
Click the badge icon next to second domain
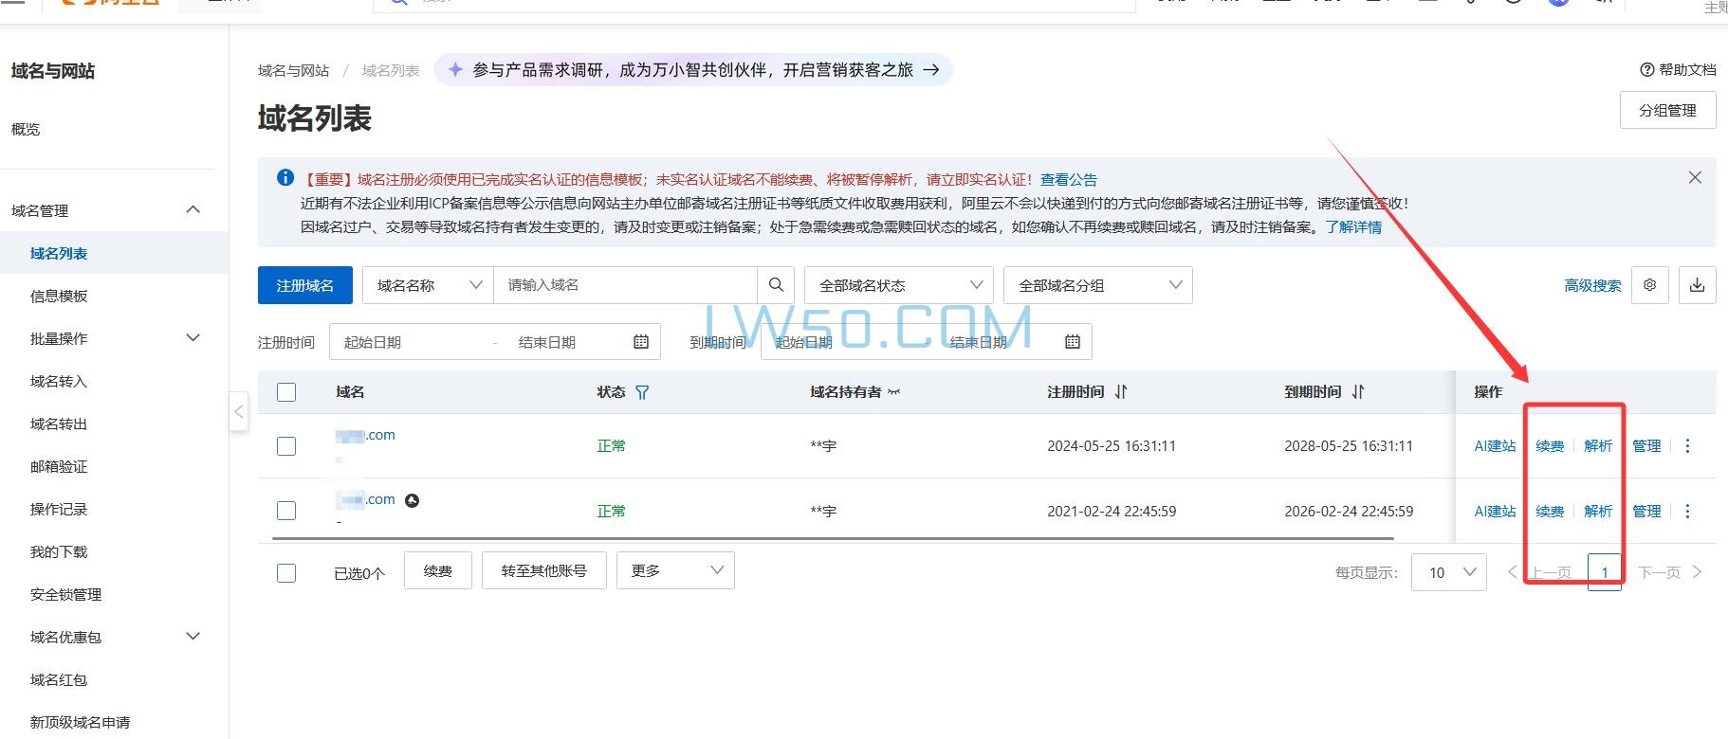point(412,500)
